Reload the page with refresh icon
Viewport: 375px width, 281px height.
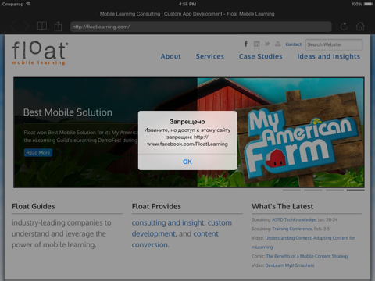pos(344,27)
